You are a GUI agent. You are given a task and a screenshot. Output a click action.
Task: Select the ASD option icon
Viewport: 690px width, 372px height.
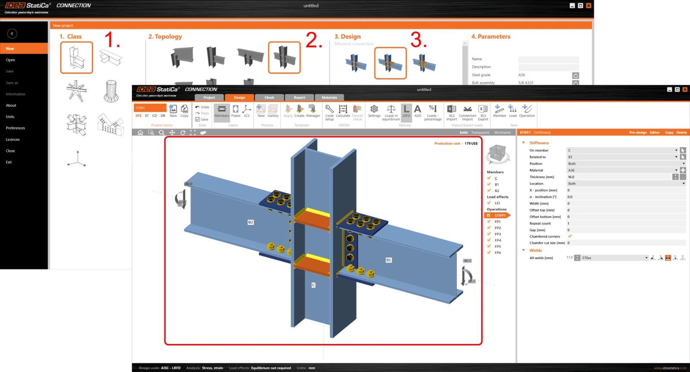coord(417,111)
